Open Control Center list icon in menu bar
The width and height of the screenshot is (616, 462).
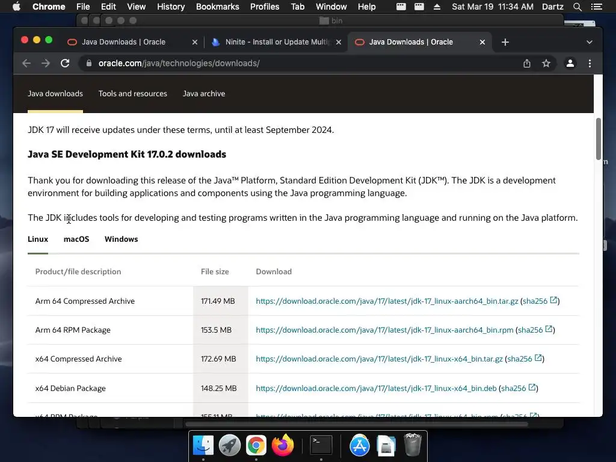click(x=596, y=7)
